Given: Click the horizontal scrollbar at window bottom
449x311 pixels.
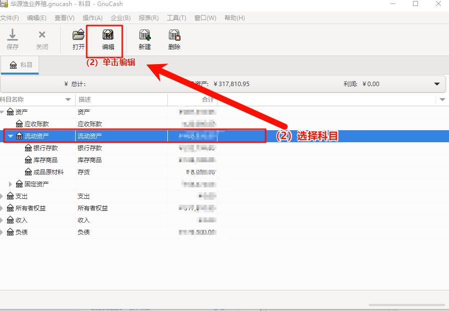Looking at the screenshot, I should tap(406, 305).
